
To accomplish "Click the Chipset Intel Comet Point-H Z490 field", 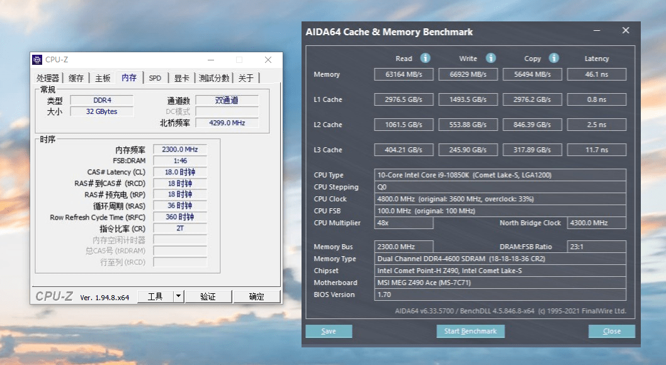I will pos(500,271).
